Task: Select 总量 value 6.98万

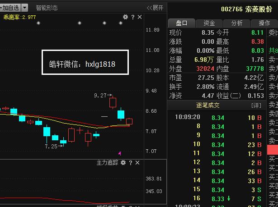Action: (204, 60)
